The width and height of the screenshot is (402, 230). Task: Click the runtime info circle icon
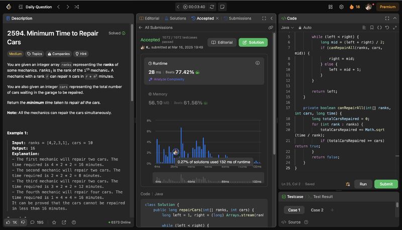click(x=258, y=63)
